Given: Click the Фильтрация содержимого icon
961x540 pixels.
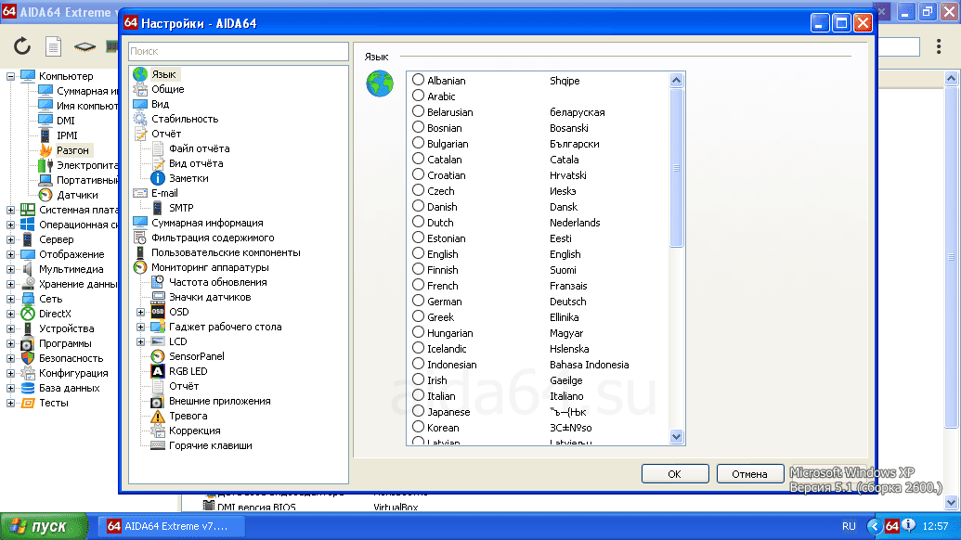Looking at the screenshot, I should coord(140,238).
